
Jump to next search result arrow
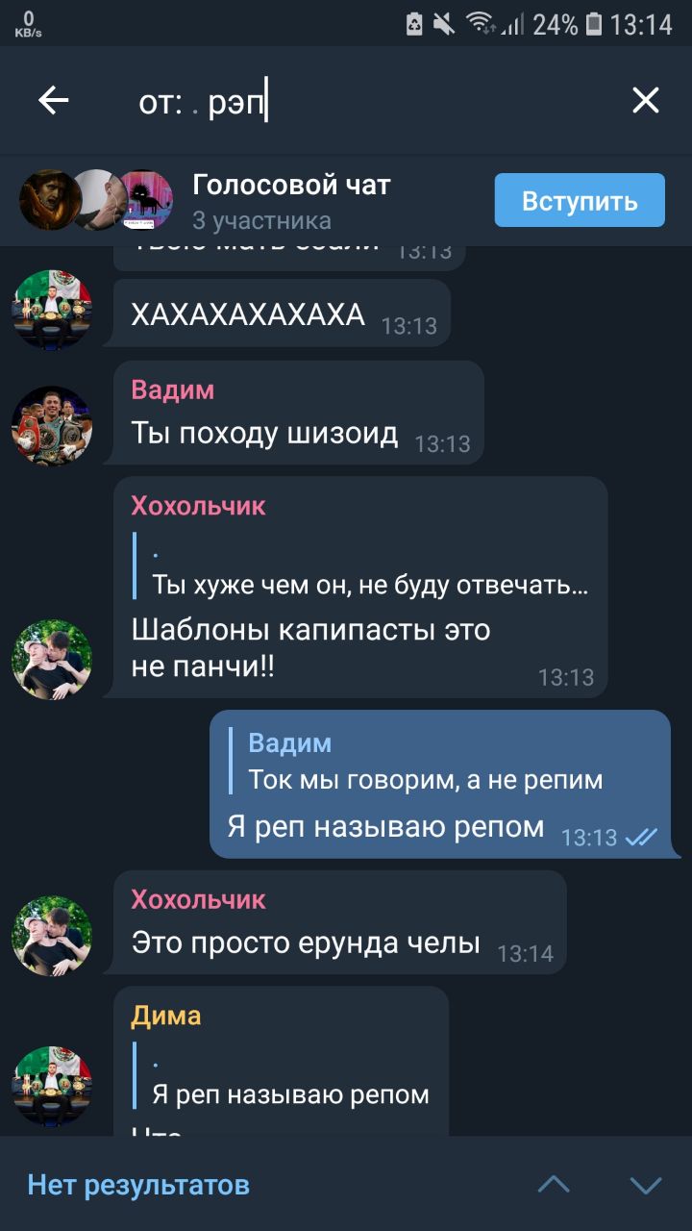(x=646, y=1184)
